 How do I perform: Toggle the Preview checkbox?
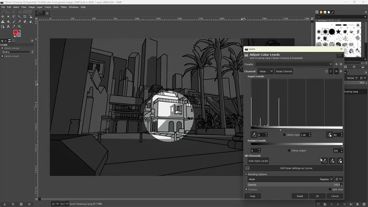pos(246,189)
